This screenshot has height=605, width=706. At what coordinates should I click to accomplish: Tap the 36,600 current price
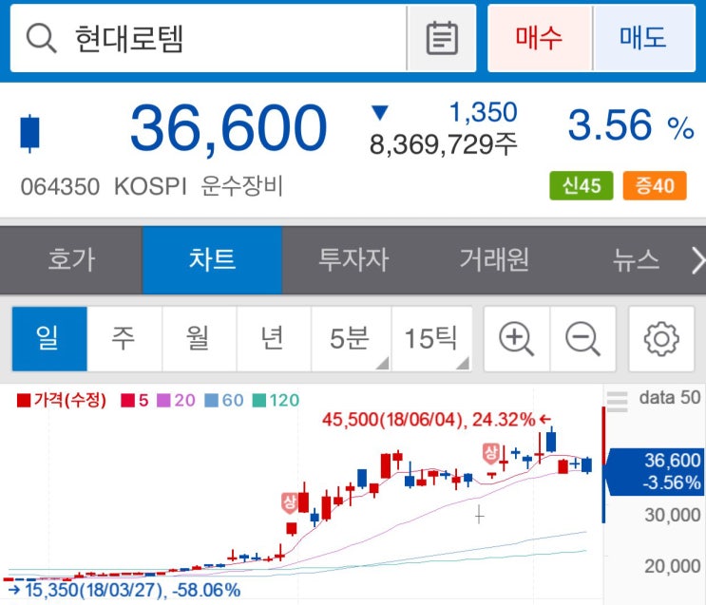point(228,128)
